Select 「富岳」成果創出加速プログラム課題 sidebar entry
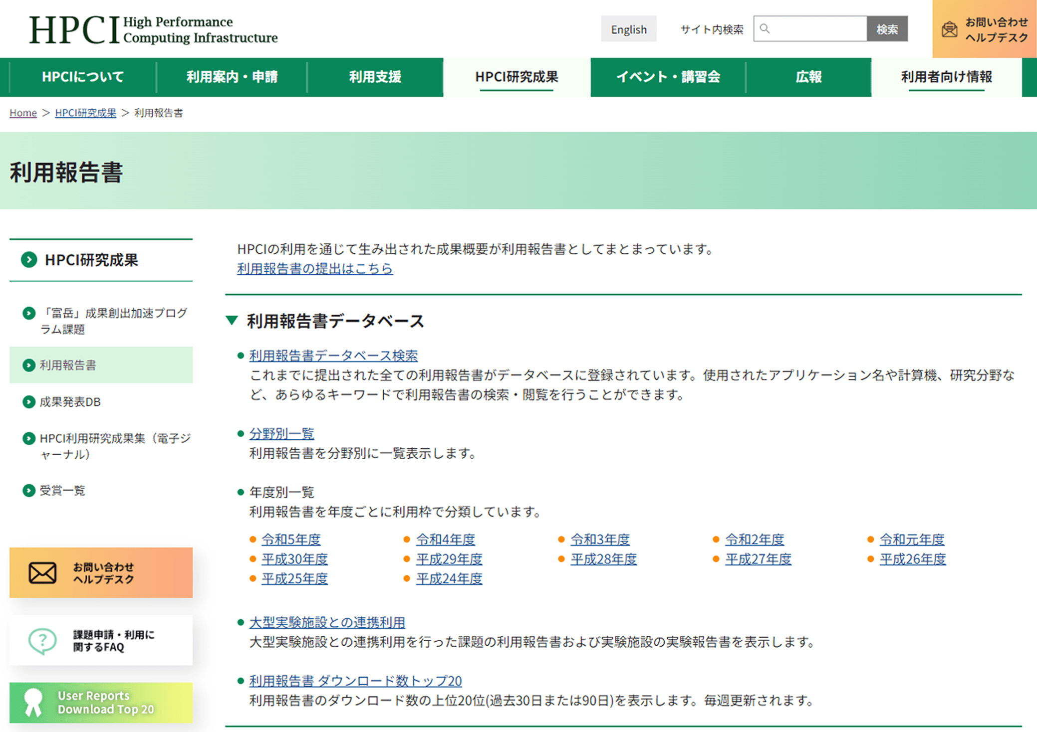Image resolution: width=1037 pixels, height=732 pixels. 101,321
